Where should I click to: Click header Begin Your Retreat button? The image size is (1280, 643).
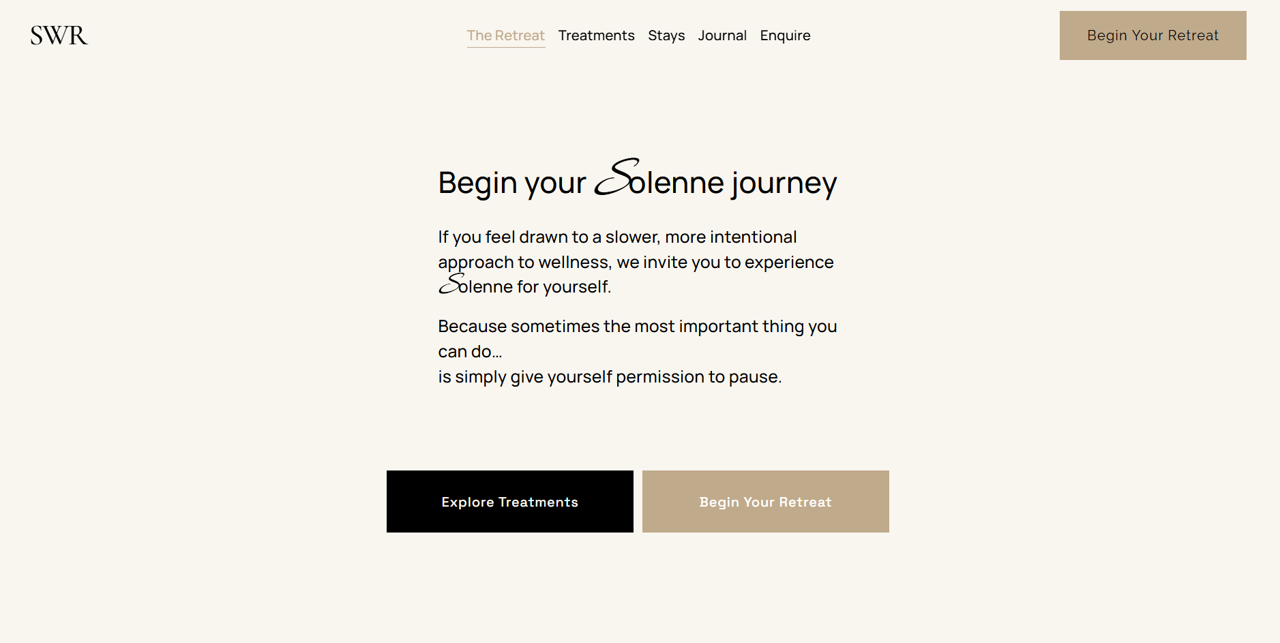[1153, 35]
